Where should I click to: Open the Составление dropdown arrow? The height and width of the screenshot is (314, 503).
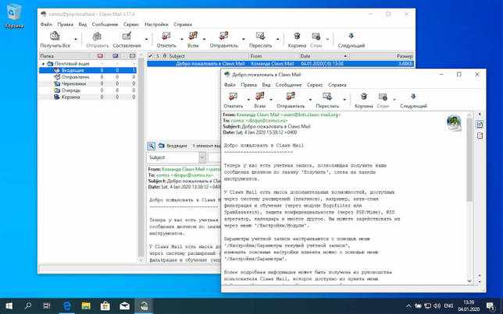click(x=146, y=40)
